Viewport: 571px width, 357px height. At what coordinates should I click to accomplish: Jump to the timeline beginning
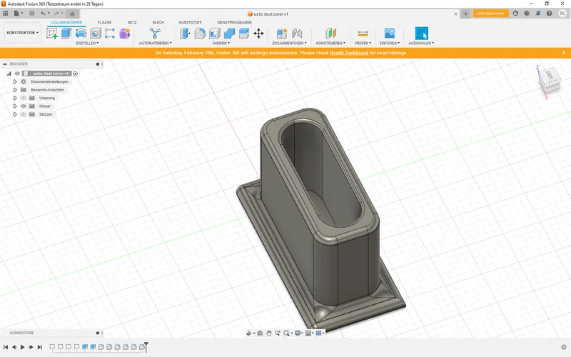(6, 347)
